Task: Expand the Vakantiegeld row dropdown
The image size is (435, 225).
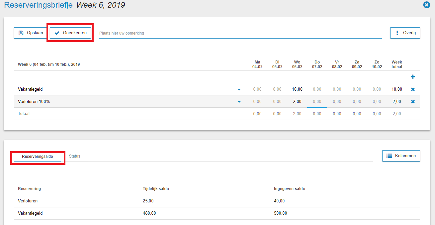Action: [239, 89]
